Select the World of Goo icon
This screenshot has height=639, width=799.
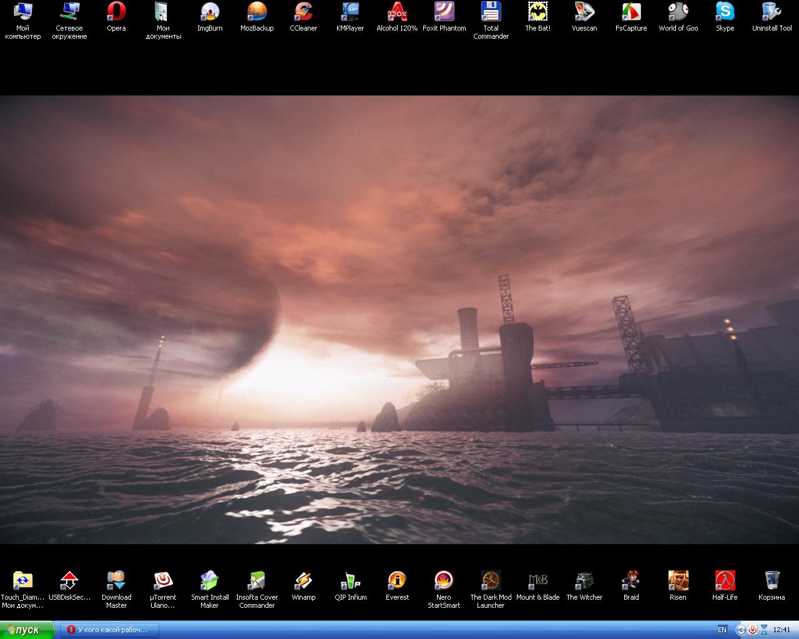click(678, 12)
